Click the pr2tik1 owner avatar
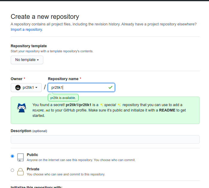209x188 pixels. pyautogui.click(x=18, y=88)
